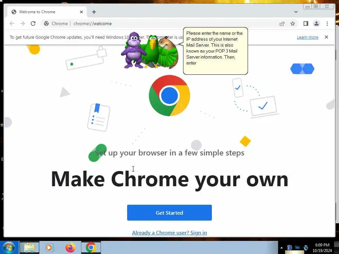Launch Windows Media Player from taskbar

point(49,247)
